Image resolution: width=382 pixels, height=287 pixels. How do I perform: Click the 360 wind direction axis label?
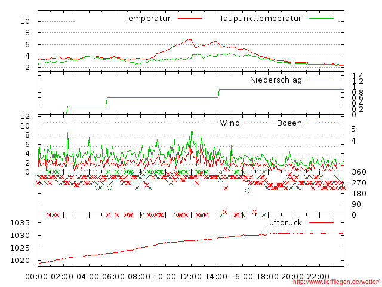click(x=359, y=172)
